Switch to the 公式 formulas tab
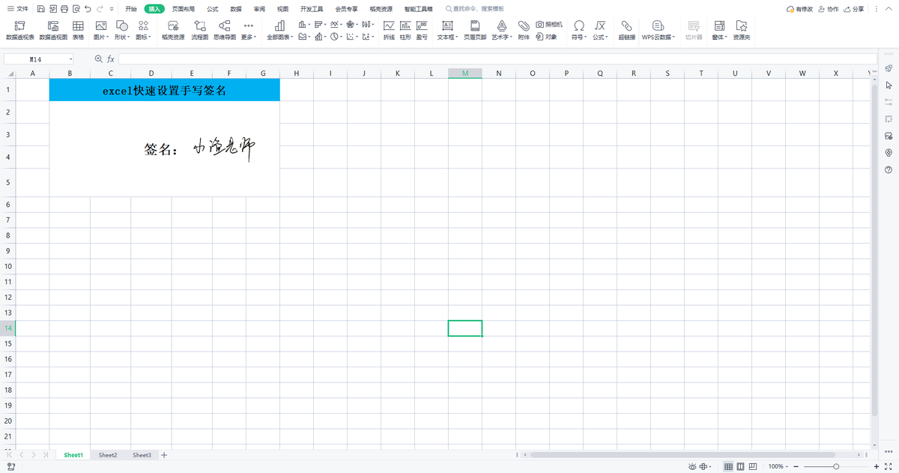 [x=213, y=9]
